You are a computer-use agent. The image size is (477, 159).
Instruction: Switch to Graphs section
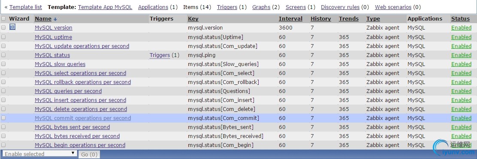pyautogui.click(x=262, y=7)
